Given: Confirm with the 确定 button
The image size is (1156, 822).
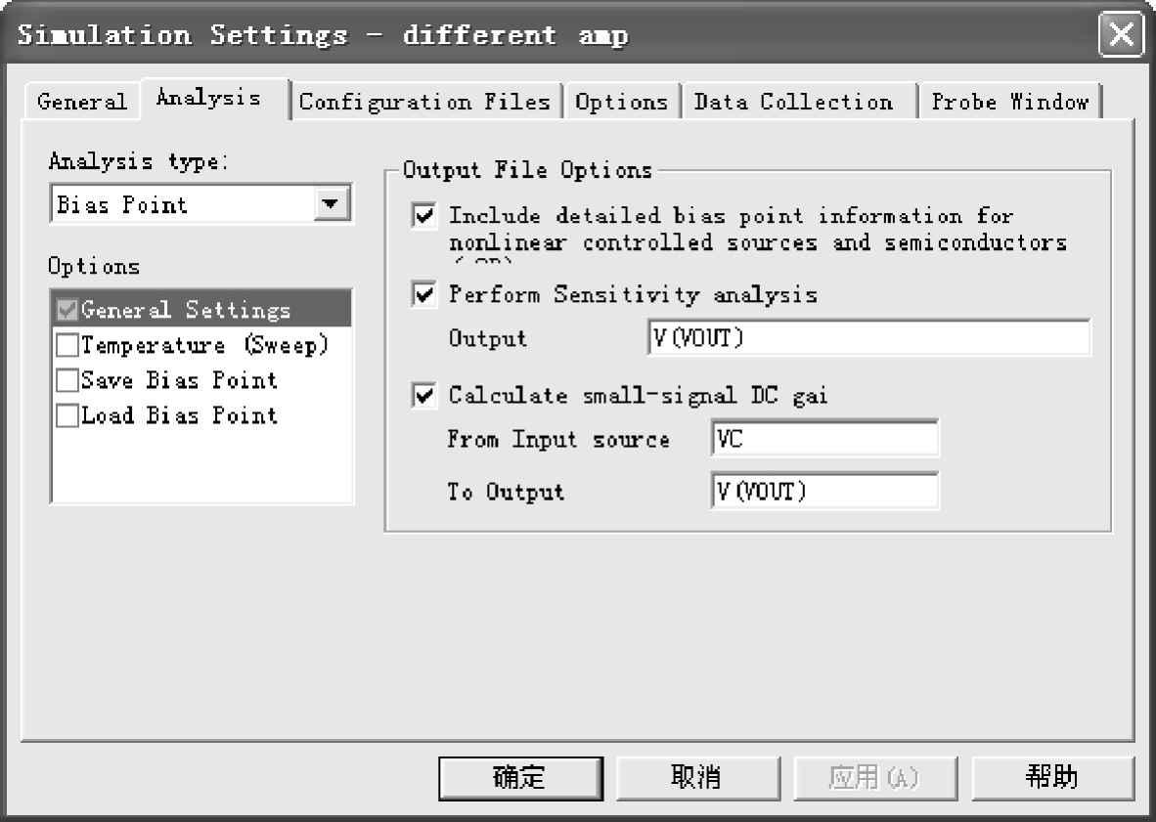Looking at the screenshot, I should click(520, 778).
